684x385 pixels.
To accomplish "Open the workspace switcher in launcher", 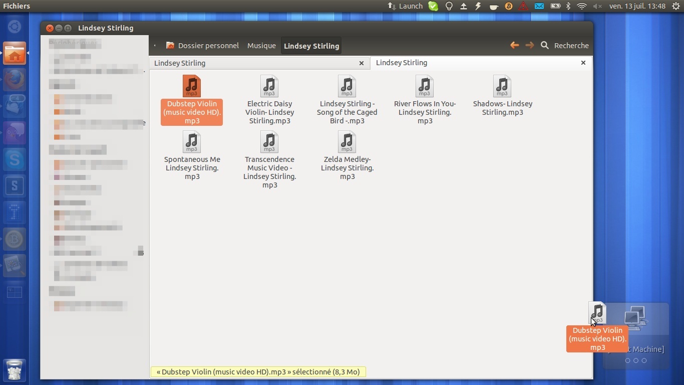I will pos(15,292).
